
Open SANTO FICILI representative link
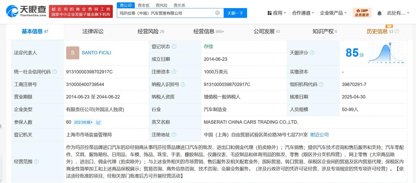[97, 53]
